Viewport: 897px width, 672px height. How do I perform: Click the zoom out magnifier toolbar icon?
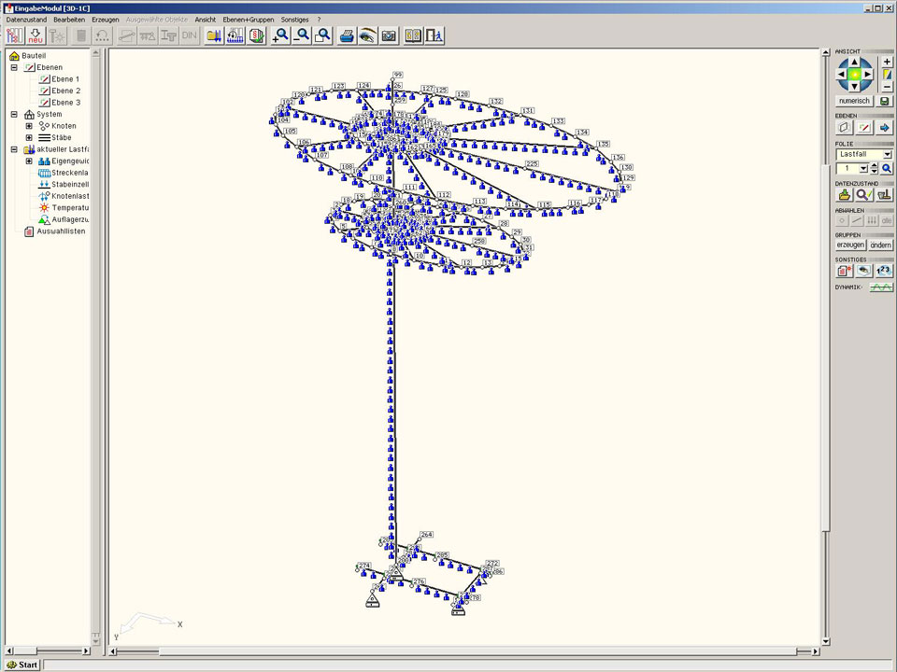pyautogui.click(x=301, y=35)
